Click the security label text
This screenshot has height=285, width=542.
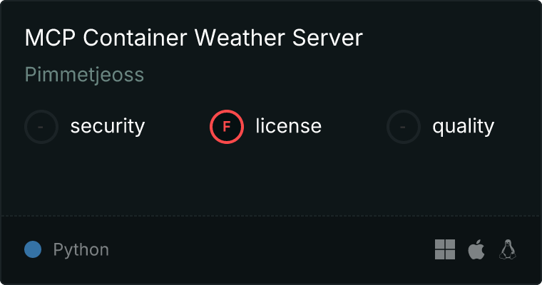(x=108, y=127)
